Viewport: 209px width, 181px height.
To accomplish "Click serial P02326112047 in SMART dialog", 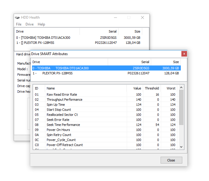I will 138,73.
